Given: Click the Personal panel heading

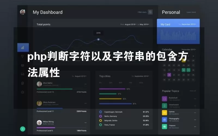Looking at the screenshot, I should click(x=171, y=12).
